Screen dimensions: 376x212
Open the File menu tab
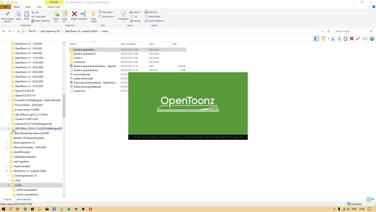(x=5, y=7)
